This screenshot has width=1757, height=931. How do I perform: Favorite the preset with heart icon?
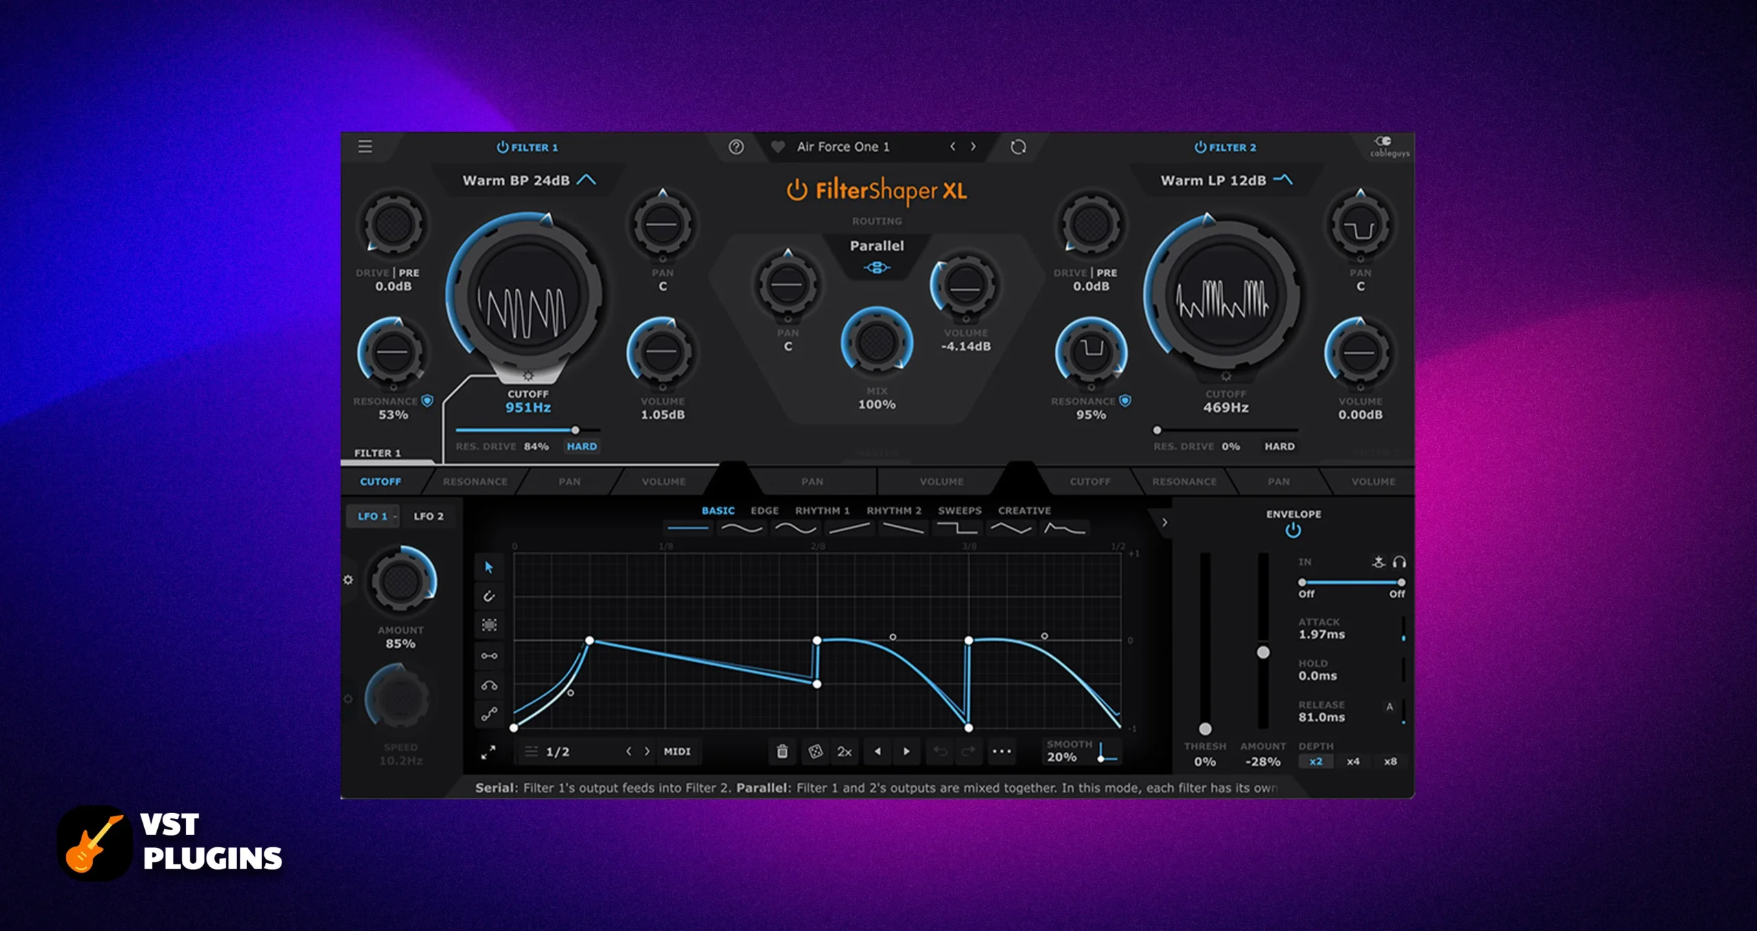point(778,147)
